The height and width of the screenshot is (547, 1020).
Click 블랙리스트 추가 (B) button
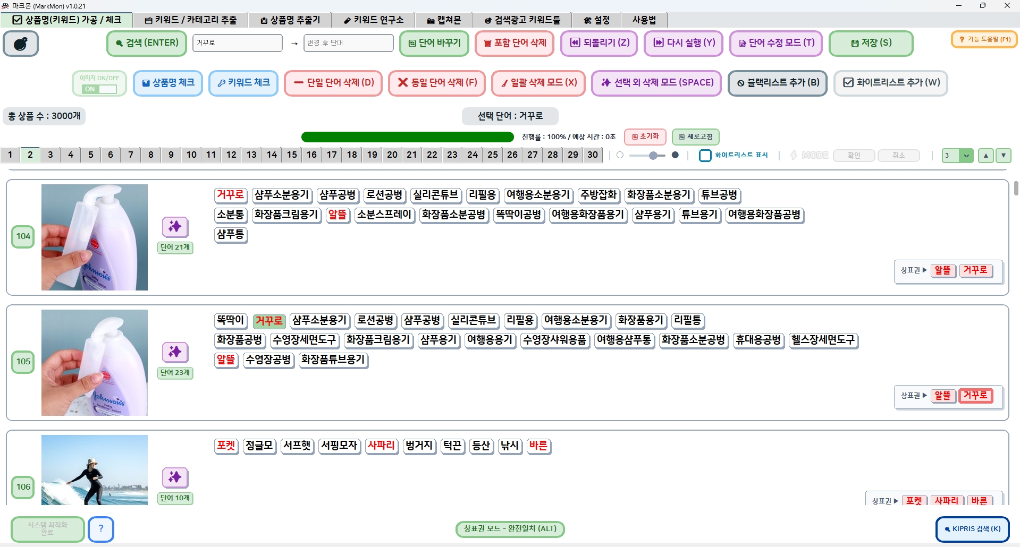778,83
